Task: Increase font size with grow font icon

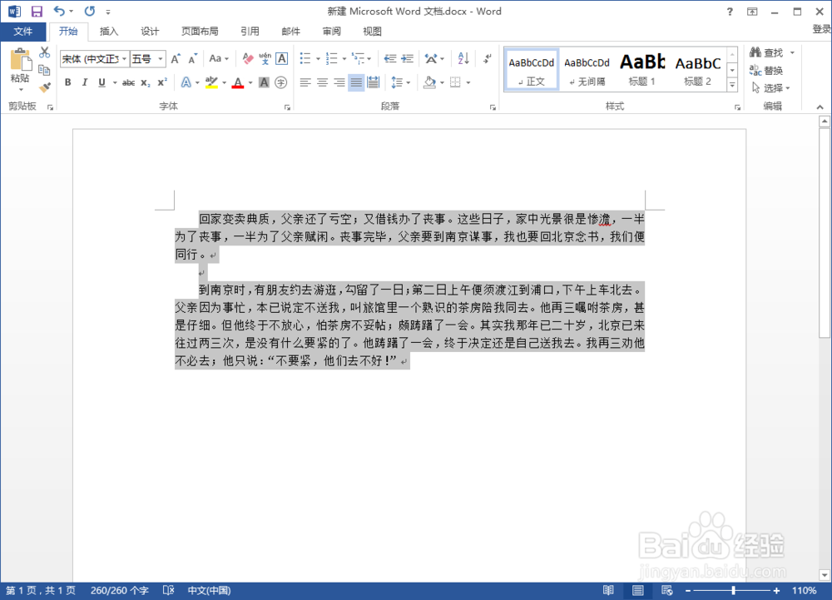Action: tap(176, 59)
